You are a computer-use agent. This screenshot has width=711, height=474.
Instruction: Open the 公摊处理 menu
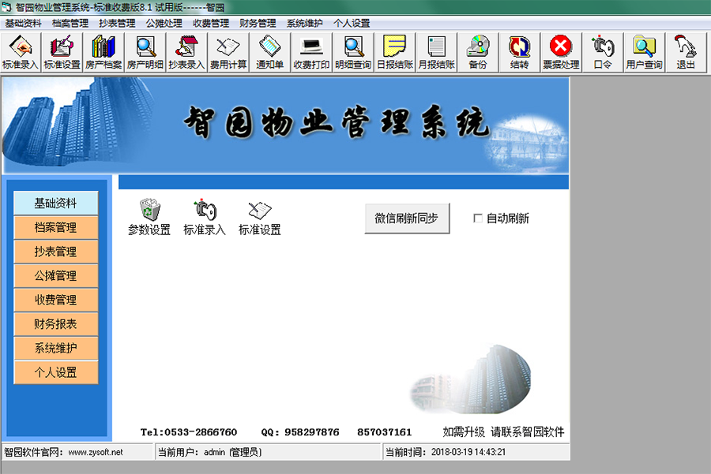(x=164, y=23)
